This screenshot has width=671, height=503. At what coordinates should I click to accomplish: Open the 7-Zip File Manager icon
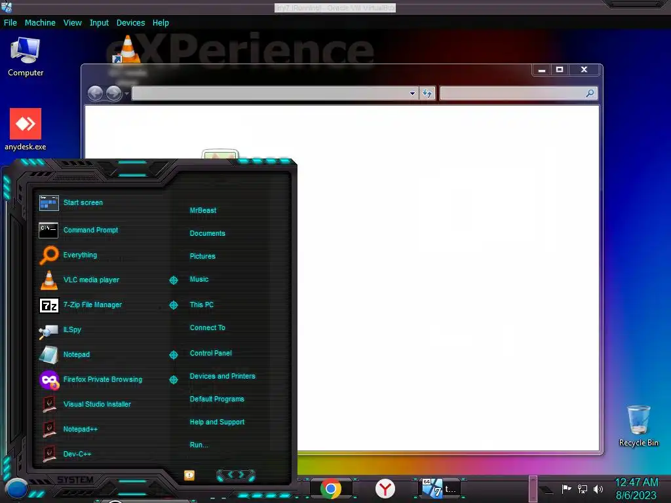[48, 305]
